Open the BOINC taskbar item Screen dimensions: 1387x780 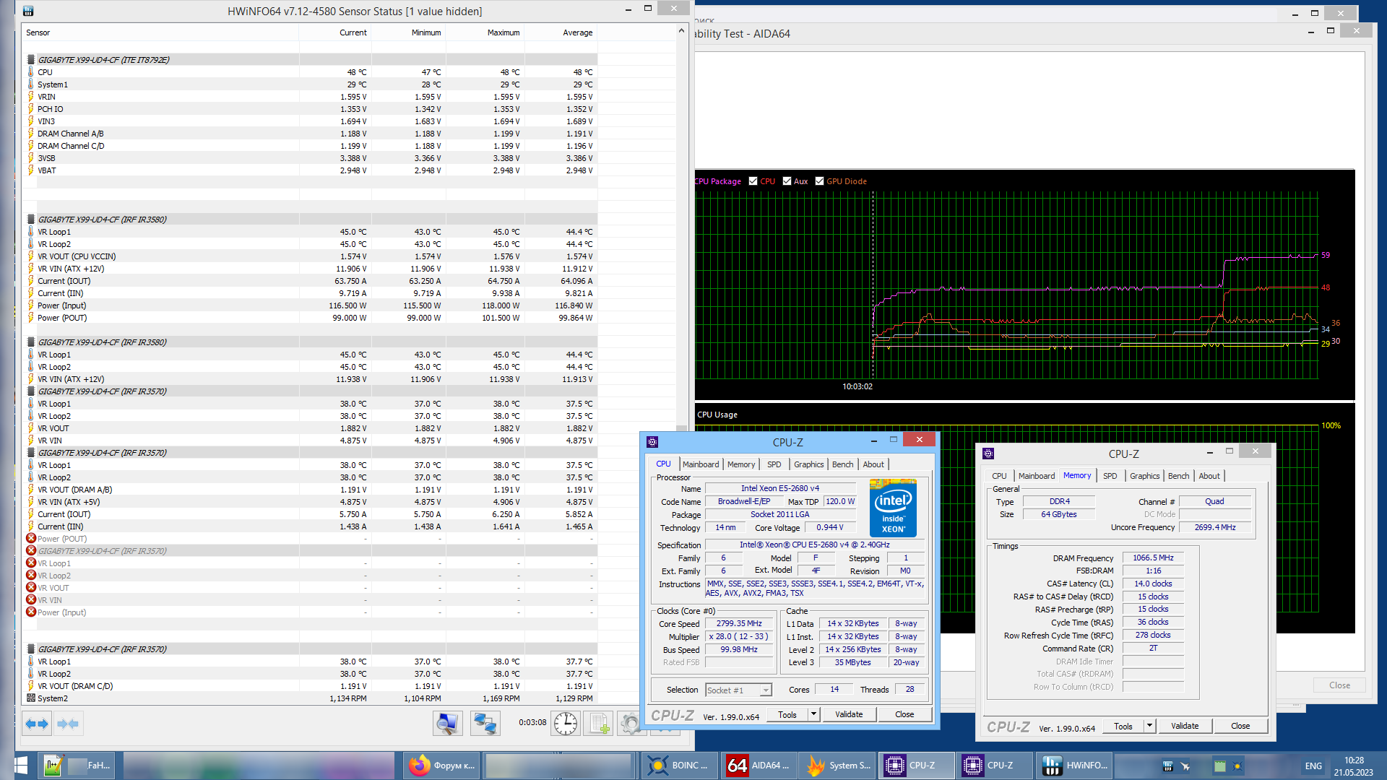click(x=679, y=766)
